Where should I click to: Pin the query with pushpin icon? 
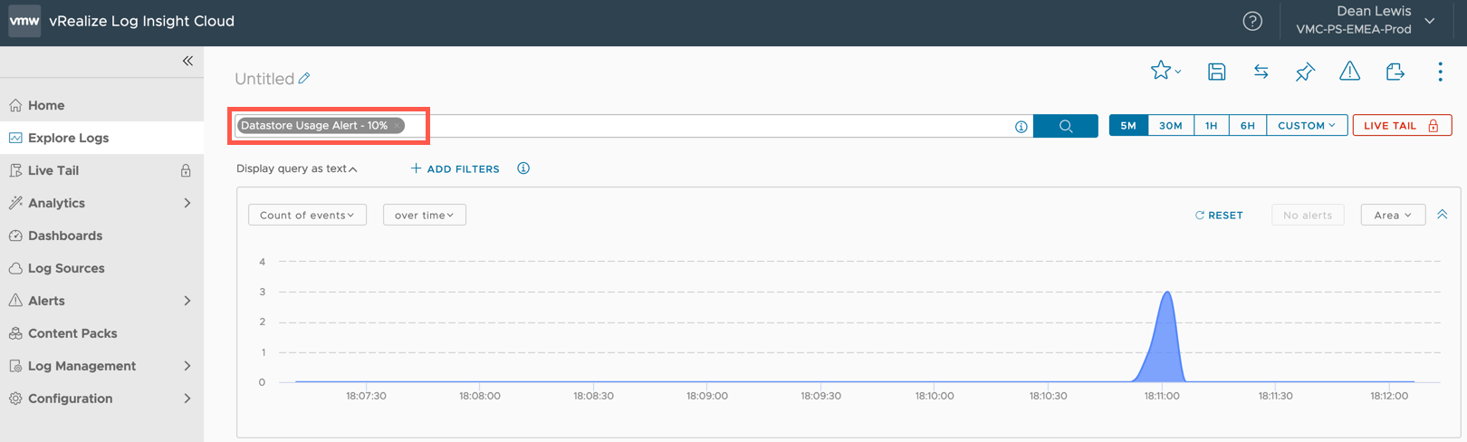point(1305,72)
